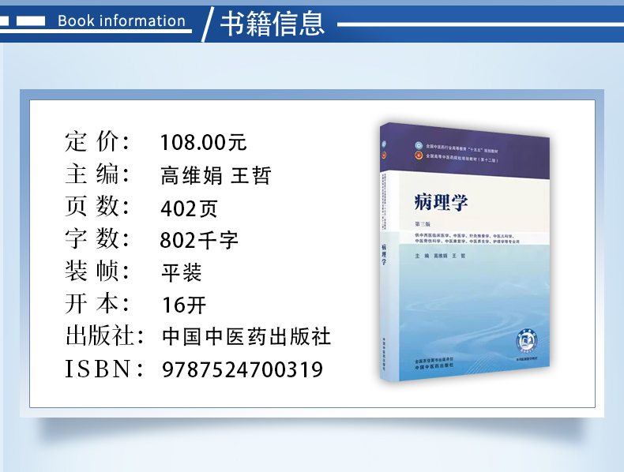
Task: Select the price value 108.00元
Action: click(x=203, y=142)
